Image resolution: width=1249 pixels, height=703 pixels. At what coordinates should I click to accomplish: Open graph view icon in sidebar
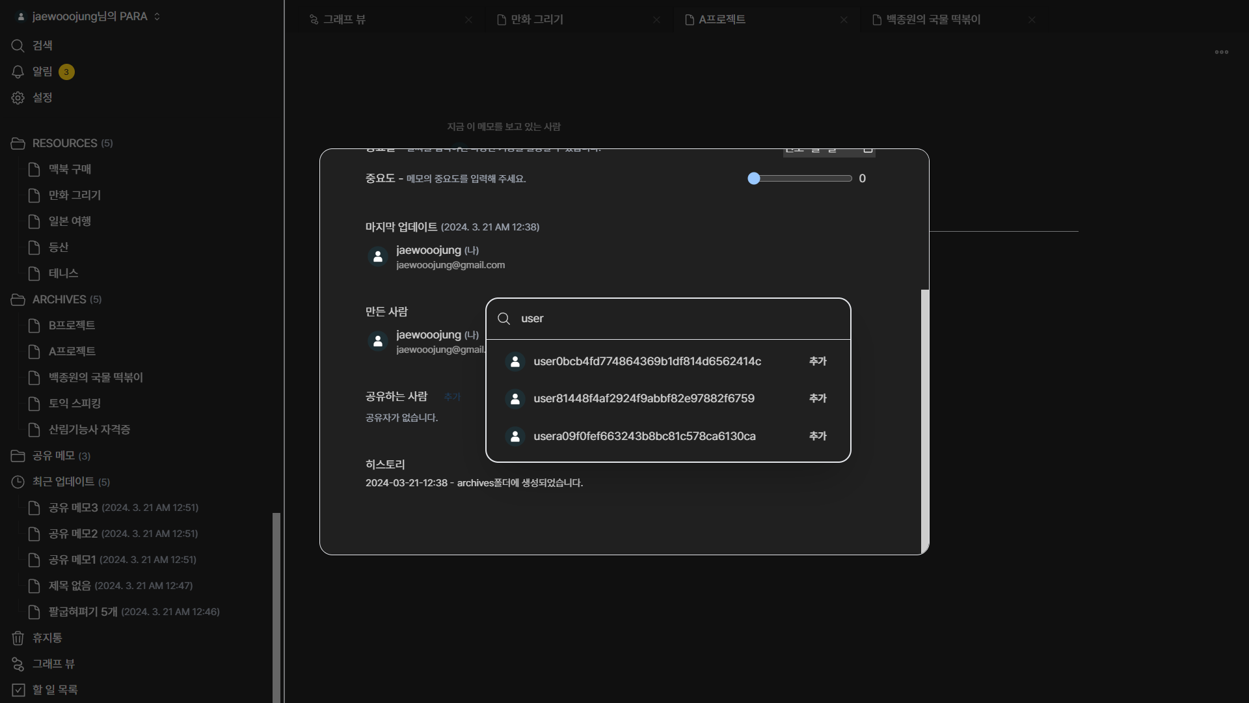tap(18, 664)
